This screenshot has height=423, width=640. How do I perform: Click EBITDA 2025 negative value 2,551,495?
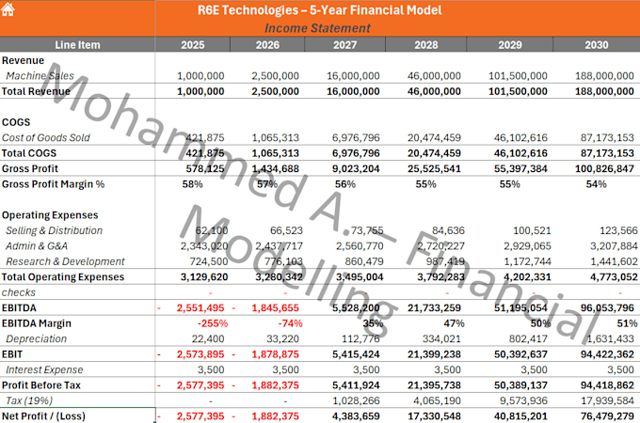200,308
